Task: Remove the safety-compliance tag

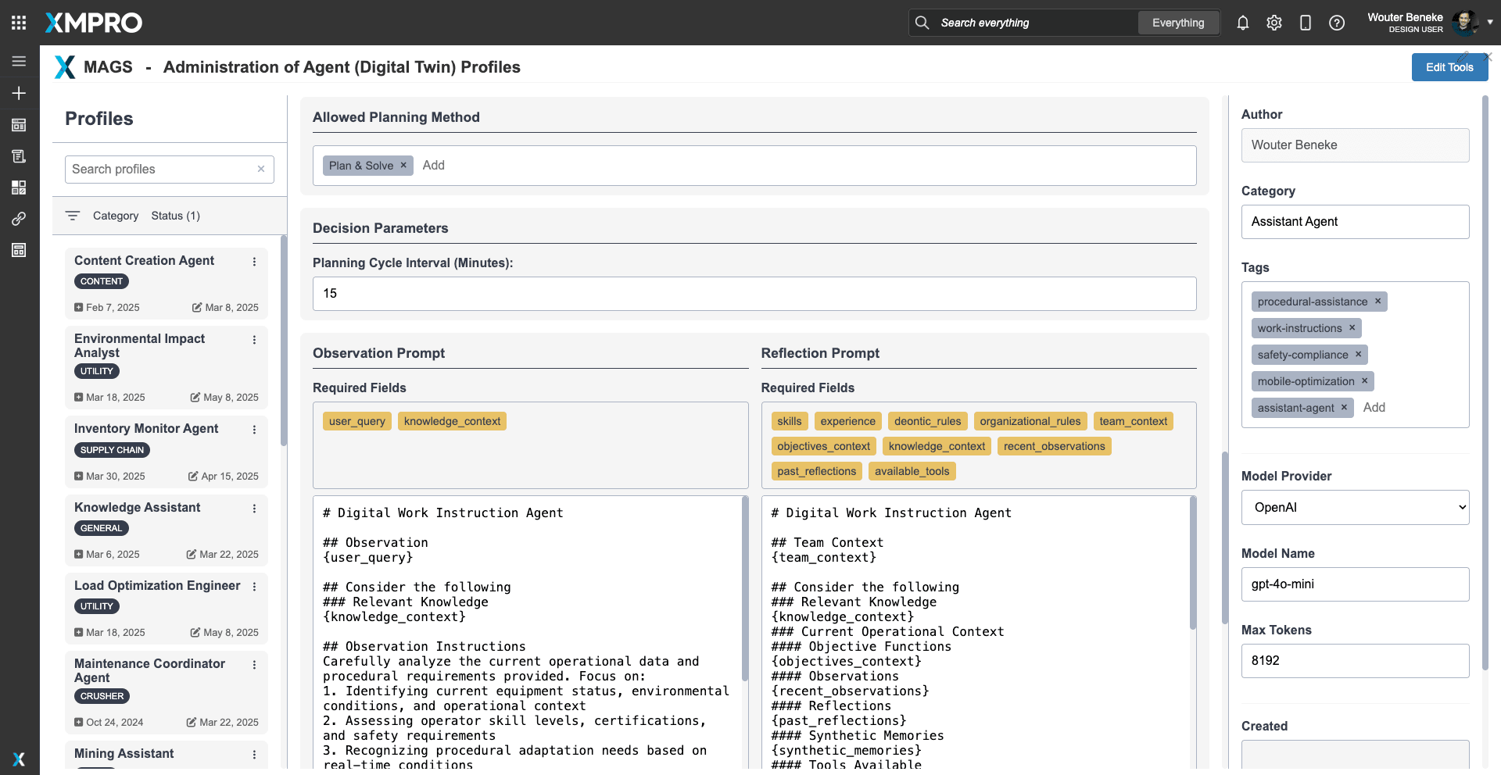Action: 1358,355
